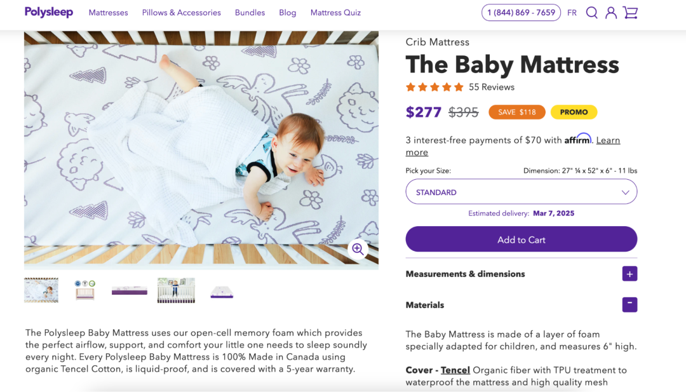Viewport: 686px width, 392px height.
Task: Switch language to FR
Action: (572, 13)
